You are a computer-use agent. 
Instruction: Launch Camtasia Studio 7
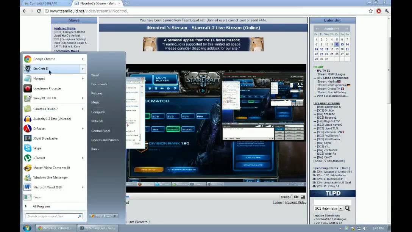pyautogui.click(x=54, y=109)
